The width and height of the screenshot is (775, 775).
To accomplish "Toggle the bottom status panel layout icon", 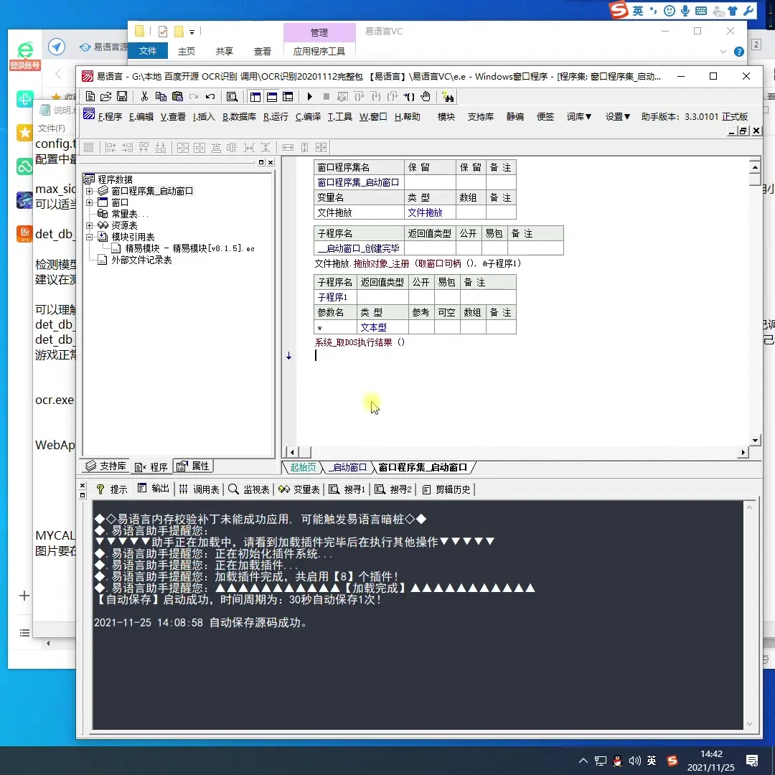I will [x=271, y=96].
